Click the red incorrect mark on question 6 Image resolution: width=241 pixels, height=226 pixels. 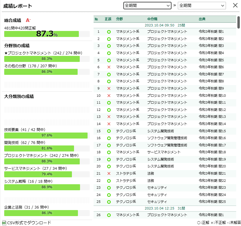click(109, 67)
